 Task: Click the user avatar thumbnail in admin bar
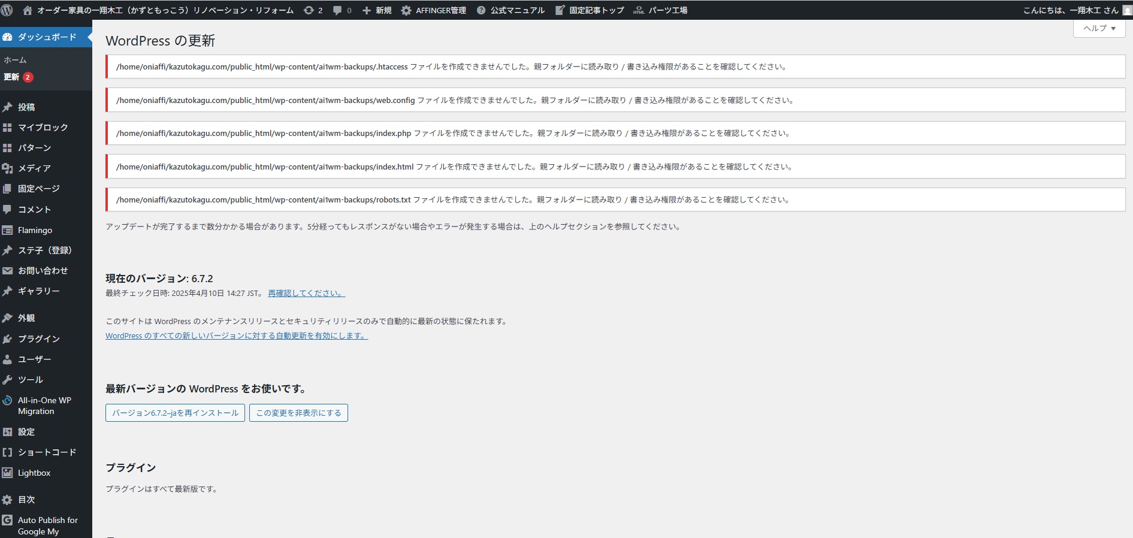(x=1127, y=10)
